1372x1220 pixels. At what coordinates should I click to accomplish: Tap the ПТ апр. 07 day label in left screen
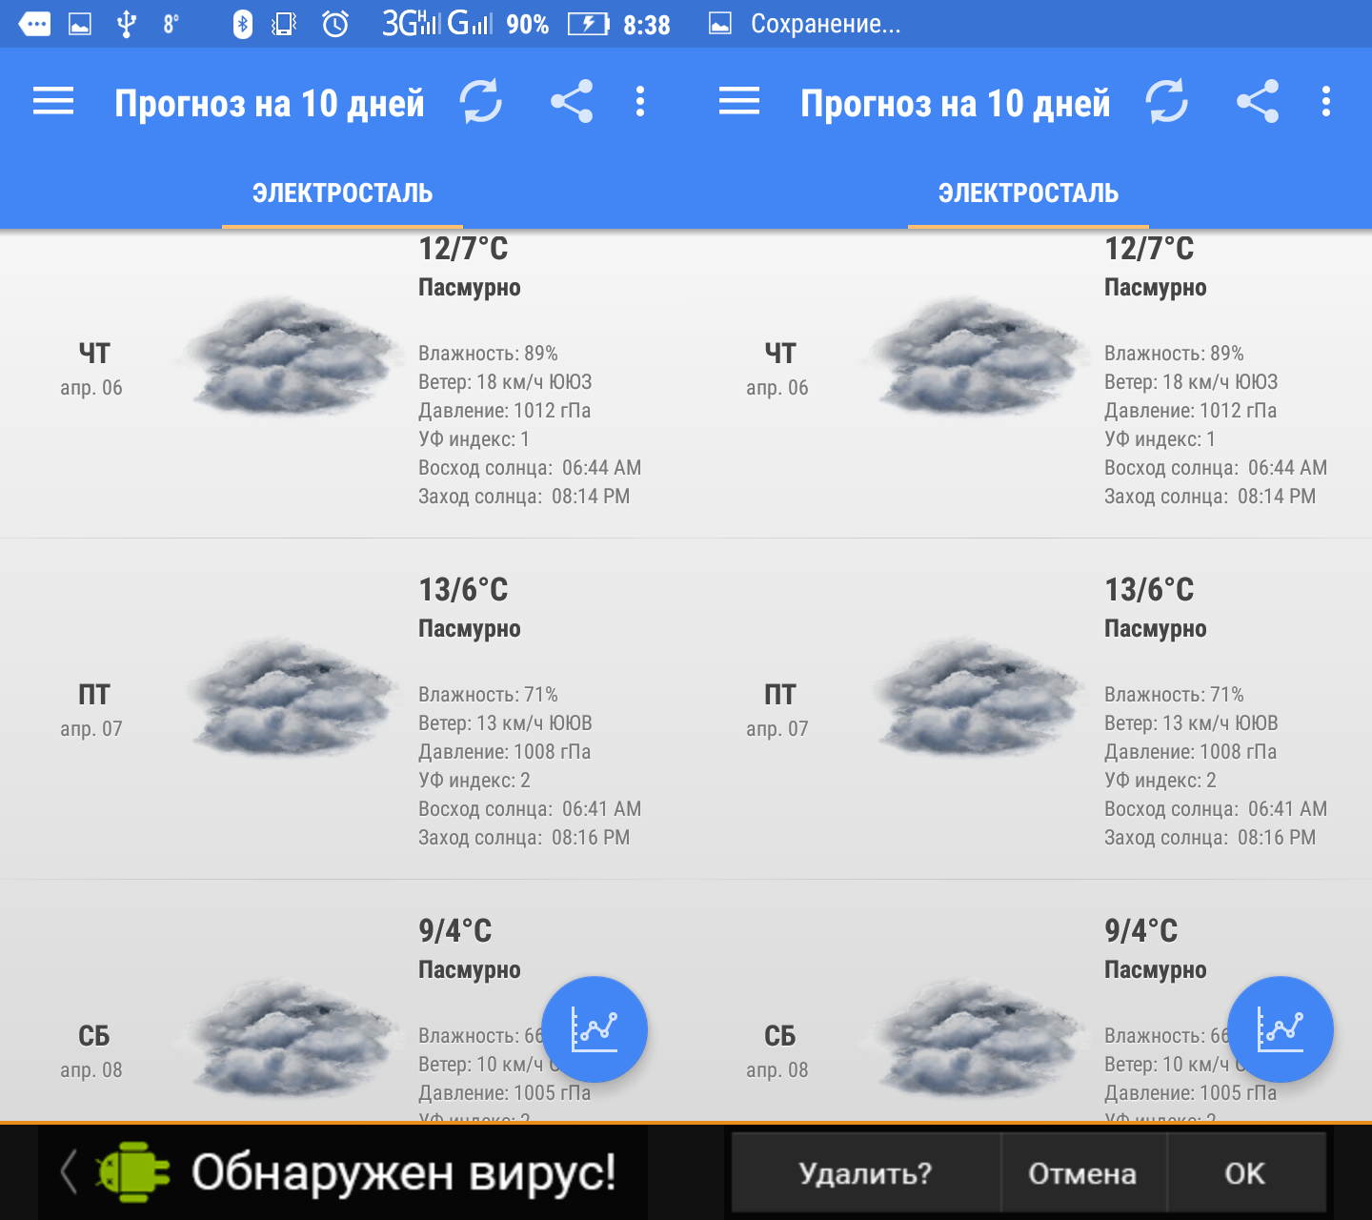click(91, 710)
